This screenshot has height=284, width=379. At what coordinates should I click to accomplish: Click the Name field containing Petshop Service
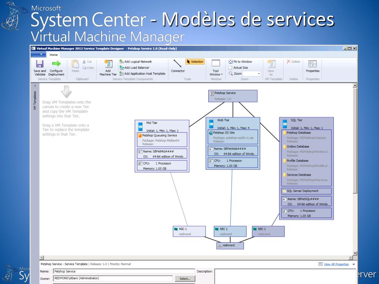(124, 271)
